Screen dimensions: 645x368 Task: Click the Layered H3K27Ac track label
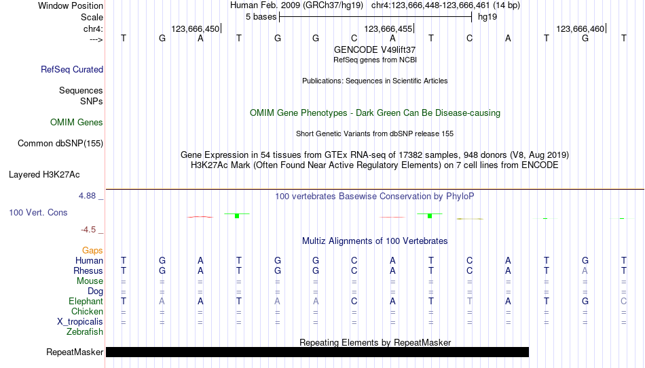tap(44, 175)
